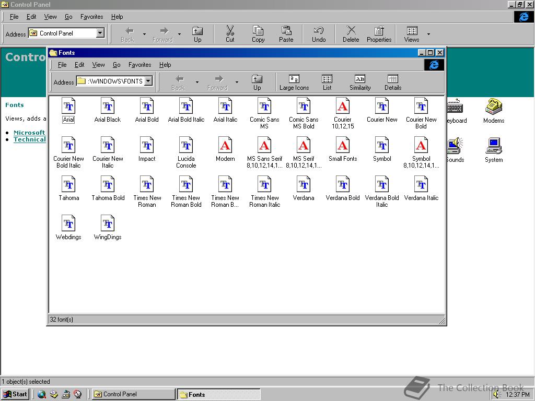This screenshot has width=535, height=401.
Task: Click the Modern font file icon
Action: click(x=225, y=146)
